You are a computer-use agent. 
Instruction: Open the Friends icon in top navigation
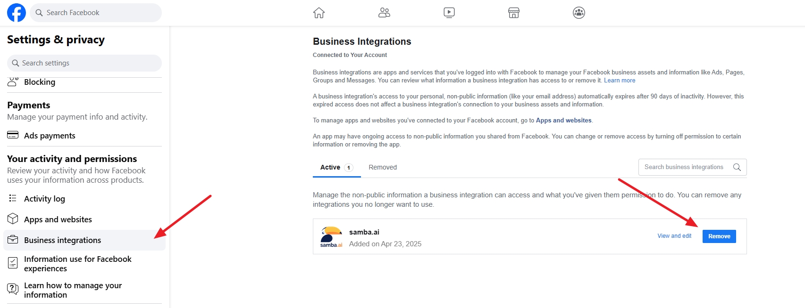[384, 13]
